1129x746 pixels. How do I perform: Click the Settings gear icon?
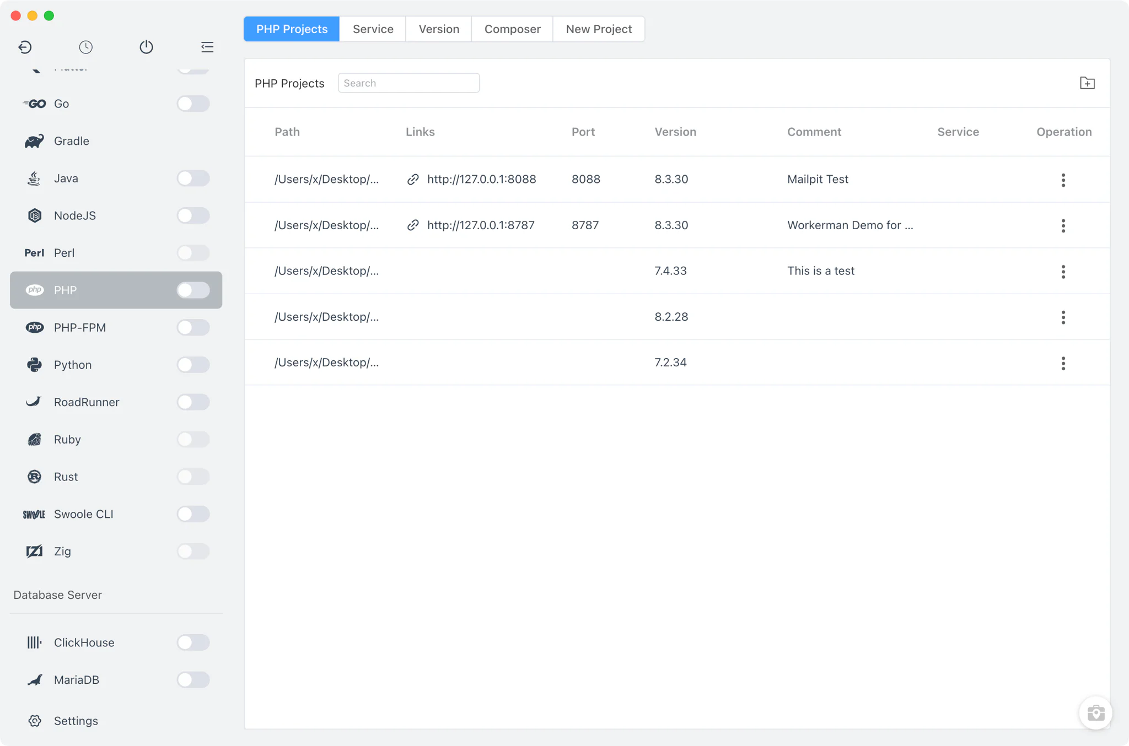click(35, 721)
